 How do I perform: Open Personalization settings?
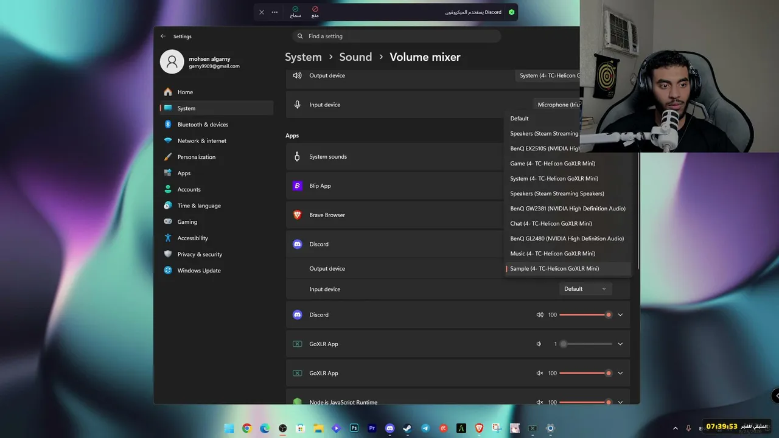[216, 157]
